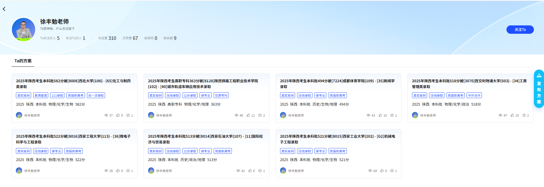Click author name on 成都体育学院 card
Image resolution: width=544 pixels, height=187 pixels.
pyautogui.click(x=296, y=115)
